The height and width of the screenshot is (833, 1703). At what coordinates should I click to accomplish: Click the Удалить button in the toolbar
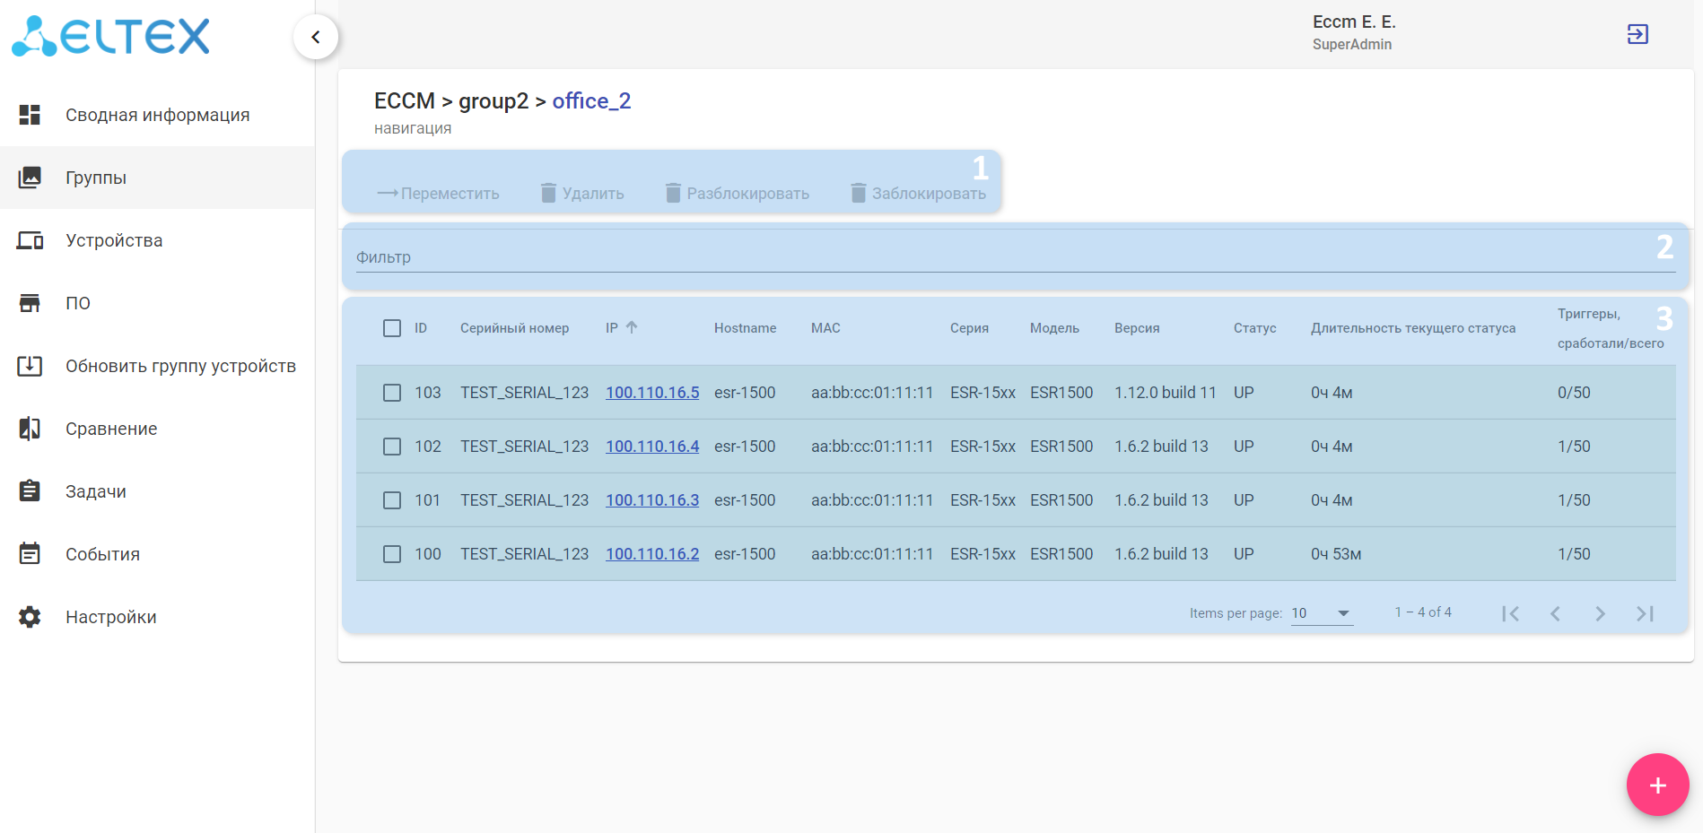[582, 193]
